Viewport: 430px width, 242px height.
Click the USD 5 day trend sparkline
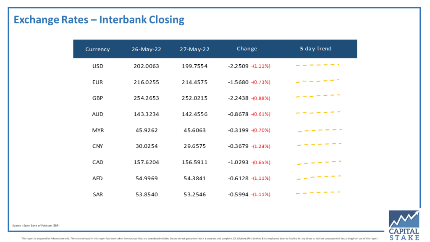(317, 66)
